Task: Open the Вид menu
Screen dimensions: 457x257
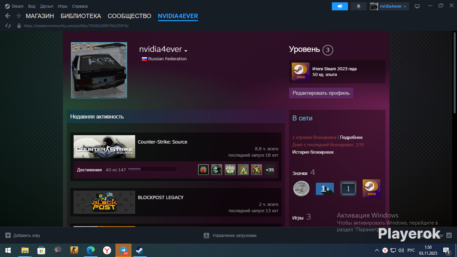Action: click(32, 6)
